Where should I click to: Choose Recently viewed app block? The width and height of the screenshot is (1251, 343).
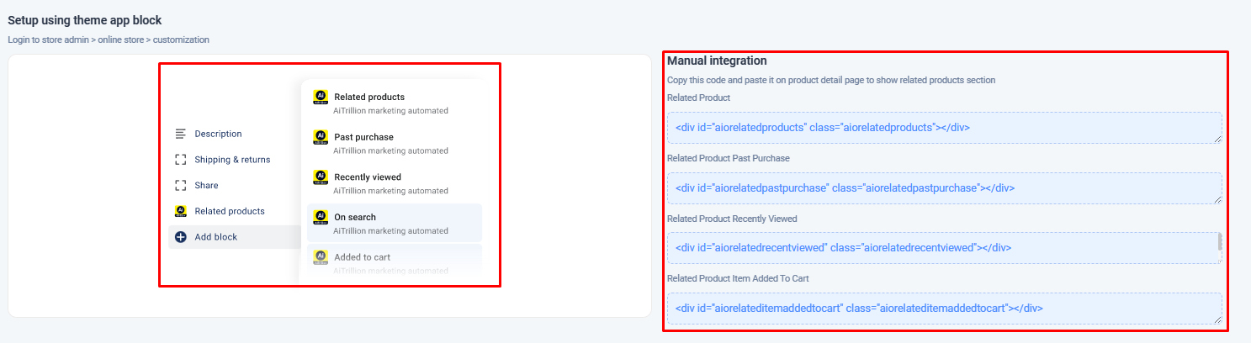click(395, 183)
